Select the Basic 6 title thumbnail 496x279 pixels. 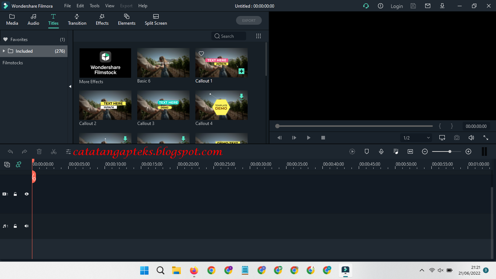pos(163,63)
